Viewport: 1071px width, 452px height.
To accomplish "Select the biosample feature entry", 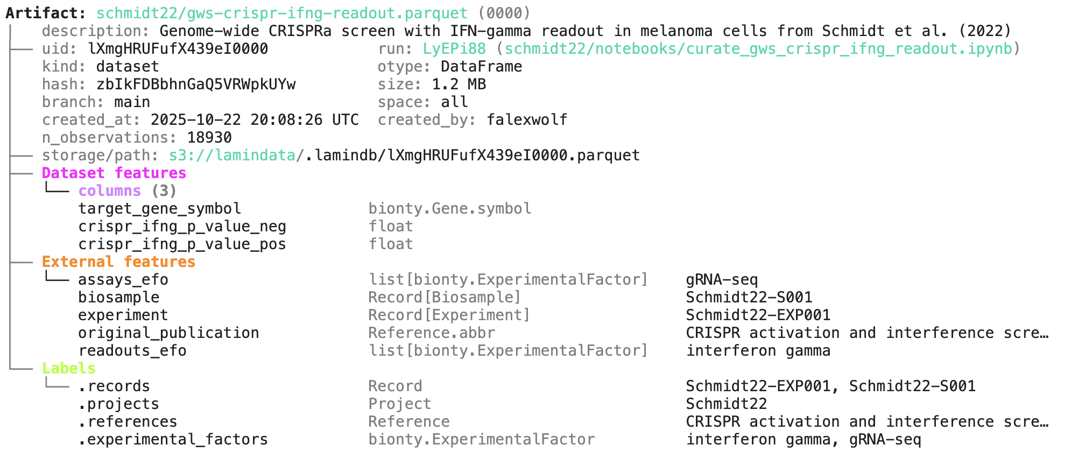I will click(x=118, y=297).
